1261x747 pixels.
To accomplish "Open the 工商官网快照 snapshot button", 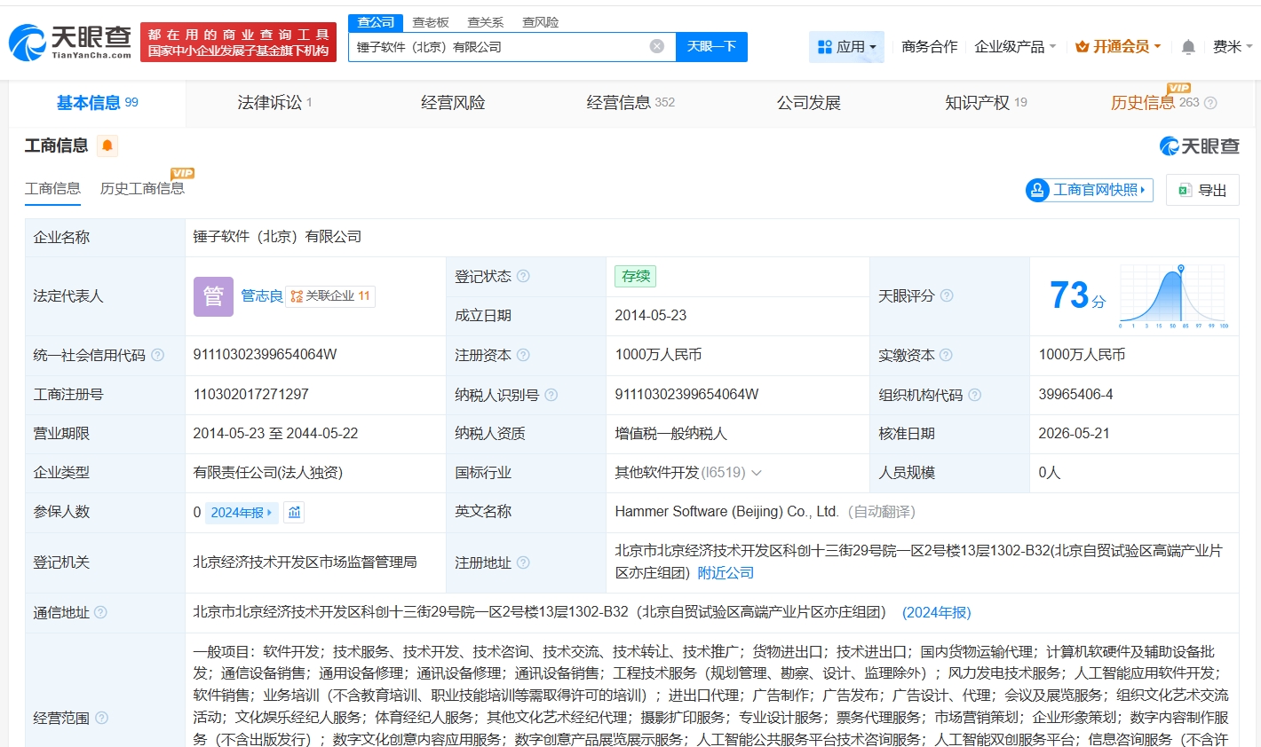I will [1090, 190].
